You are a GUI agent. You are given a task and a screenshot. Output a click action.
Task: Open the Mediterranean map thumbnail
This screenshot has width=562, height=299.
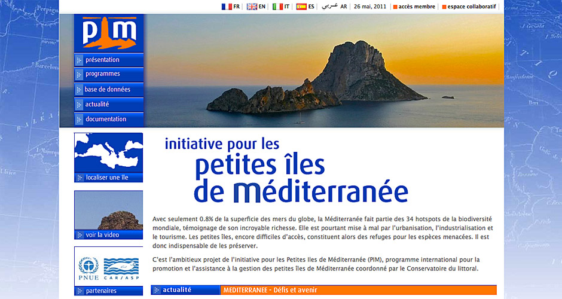(109, 152)
